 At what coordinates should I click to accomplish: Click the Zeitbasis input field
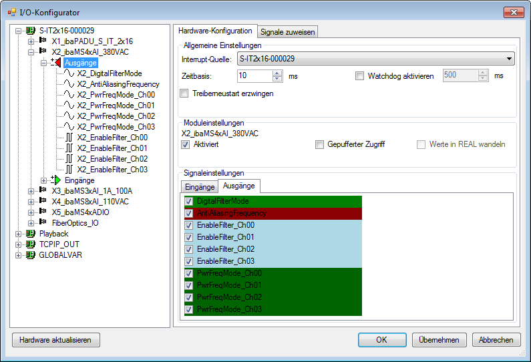[x=254, y=75]
